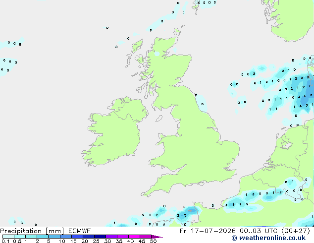Click the date 'Fr 17-07-2026' text
The image size is (314, 243).
[x=208, y=231]
